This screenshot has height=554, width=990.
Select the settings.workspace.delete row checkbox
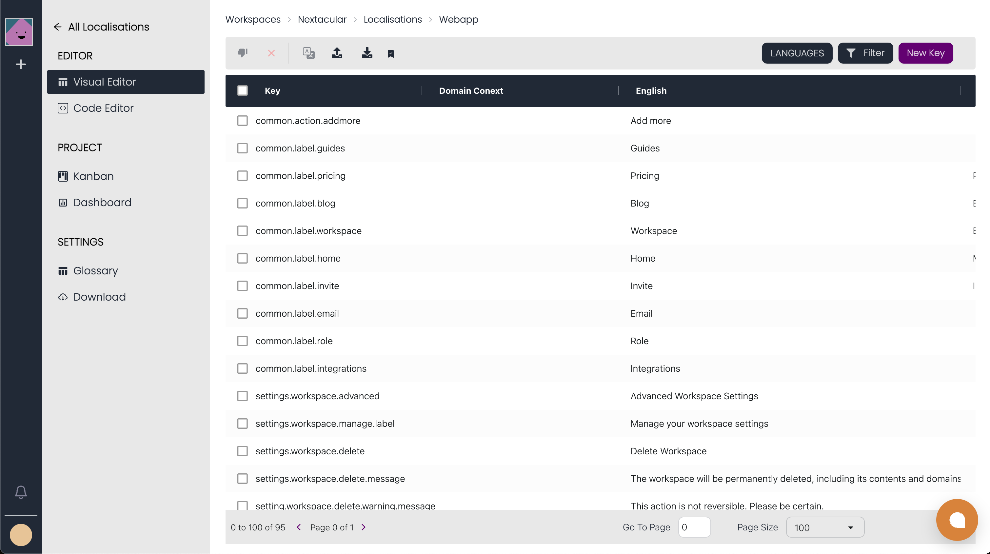coord(243,451)
